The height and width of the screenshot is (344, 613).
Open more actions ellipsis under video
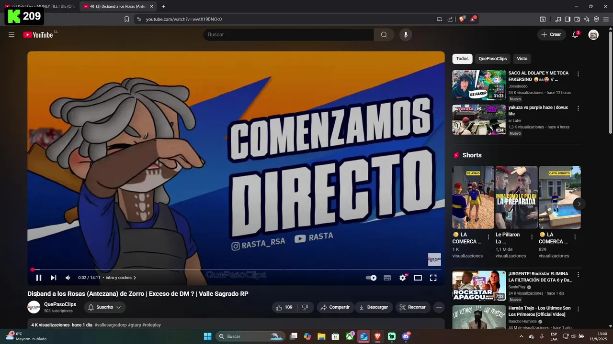pyautogui.click(x=439, y=307)
